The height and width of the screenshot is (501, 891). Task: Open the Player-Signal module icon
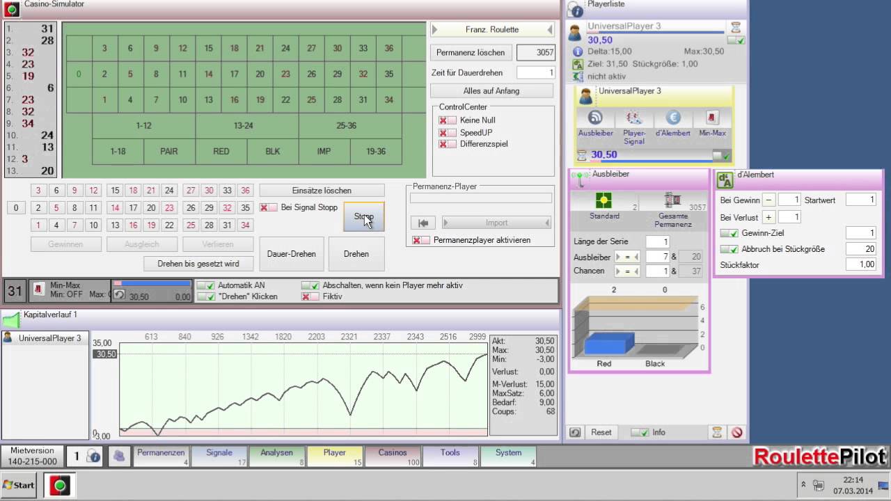pos(633,118)
